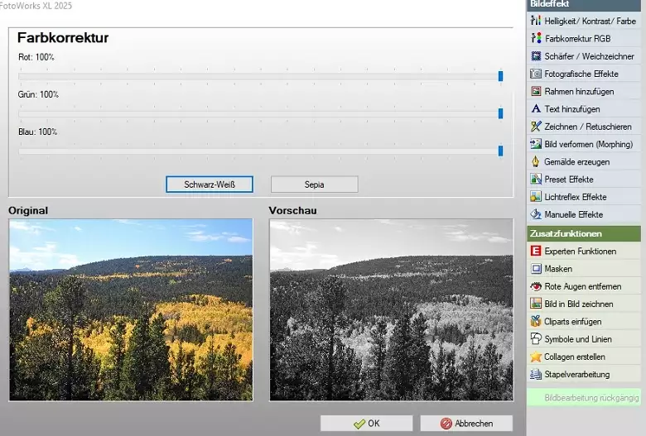
Task: Click the Original color image preview
Action: [131, 309]
